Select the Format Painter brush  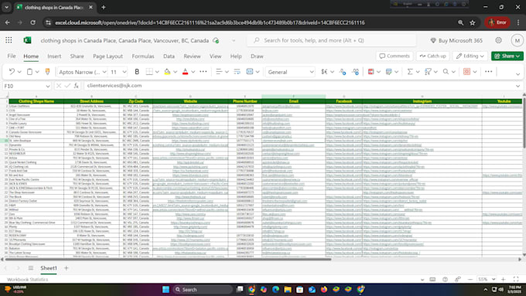47,72
